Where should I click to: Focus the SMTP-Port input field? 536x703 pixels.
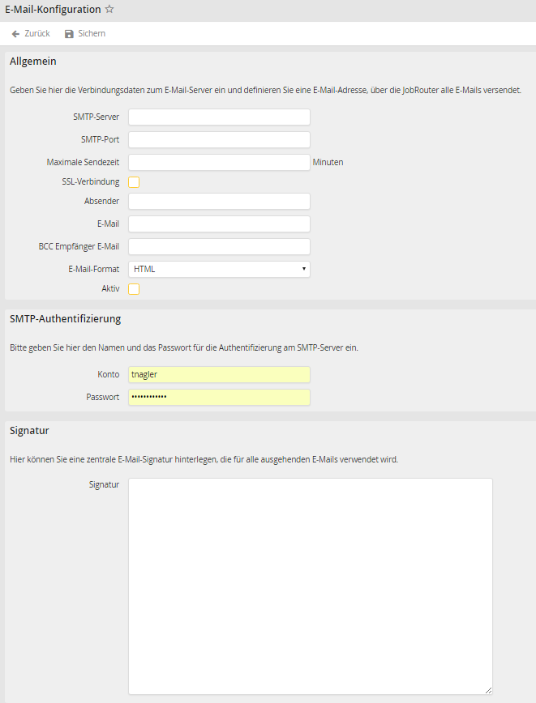click(219, 140)
